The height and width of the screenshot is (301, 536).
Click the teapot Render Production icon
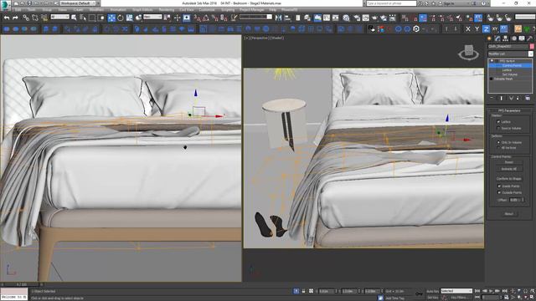pos(375,18)
